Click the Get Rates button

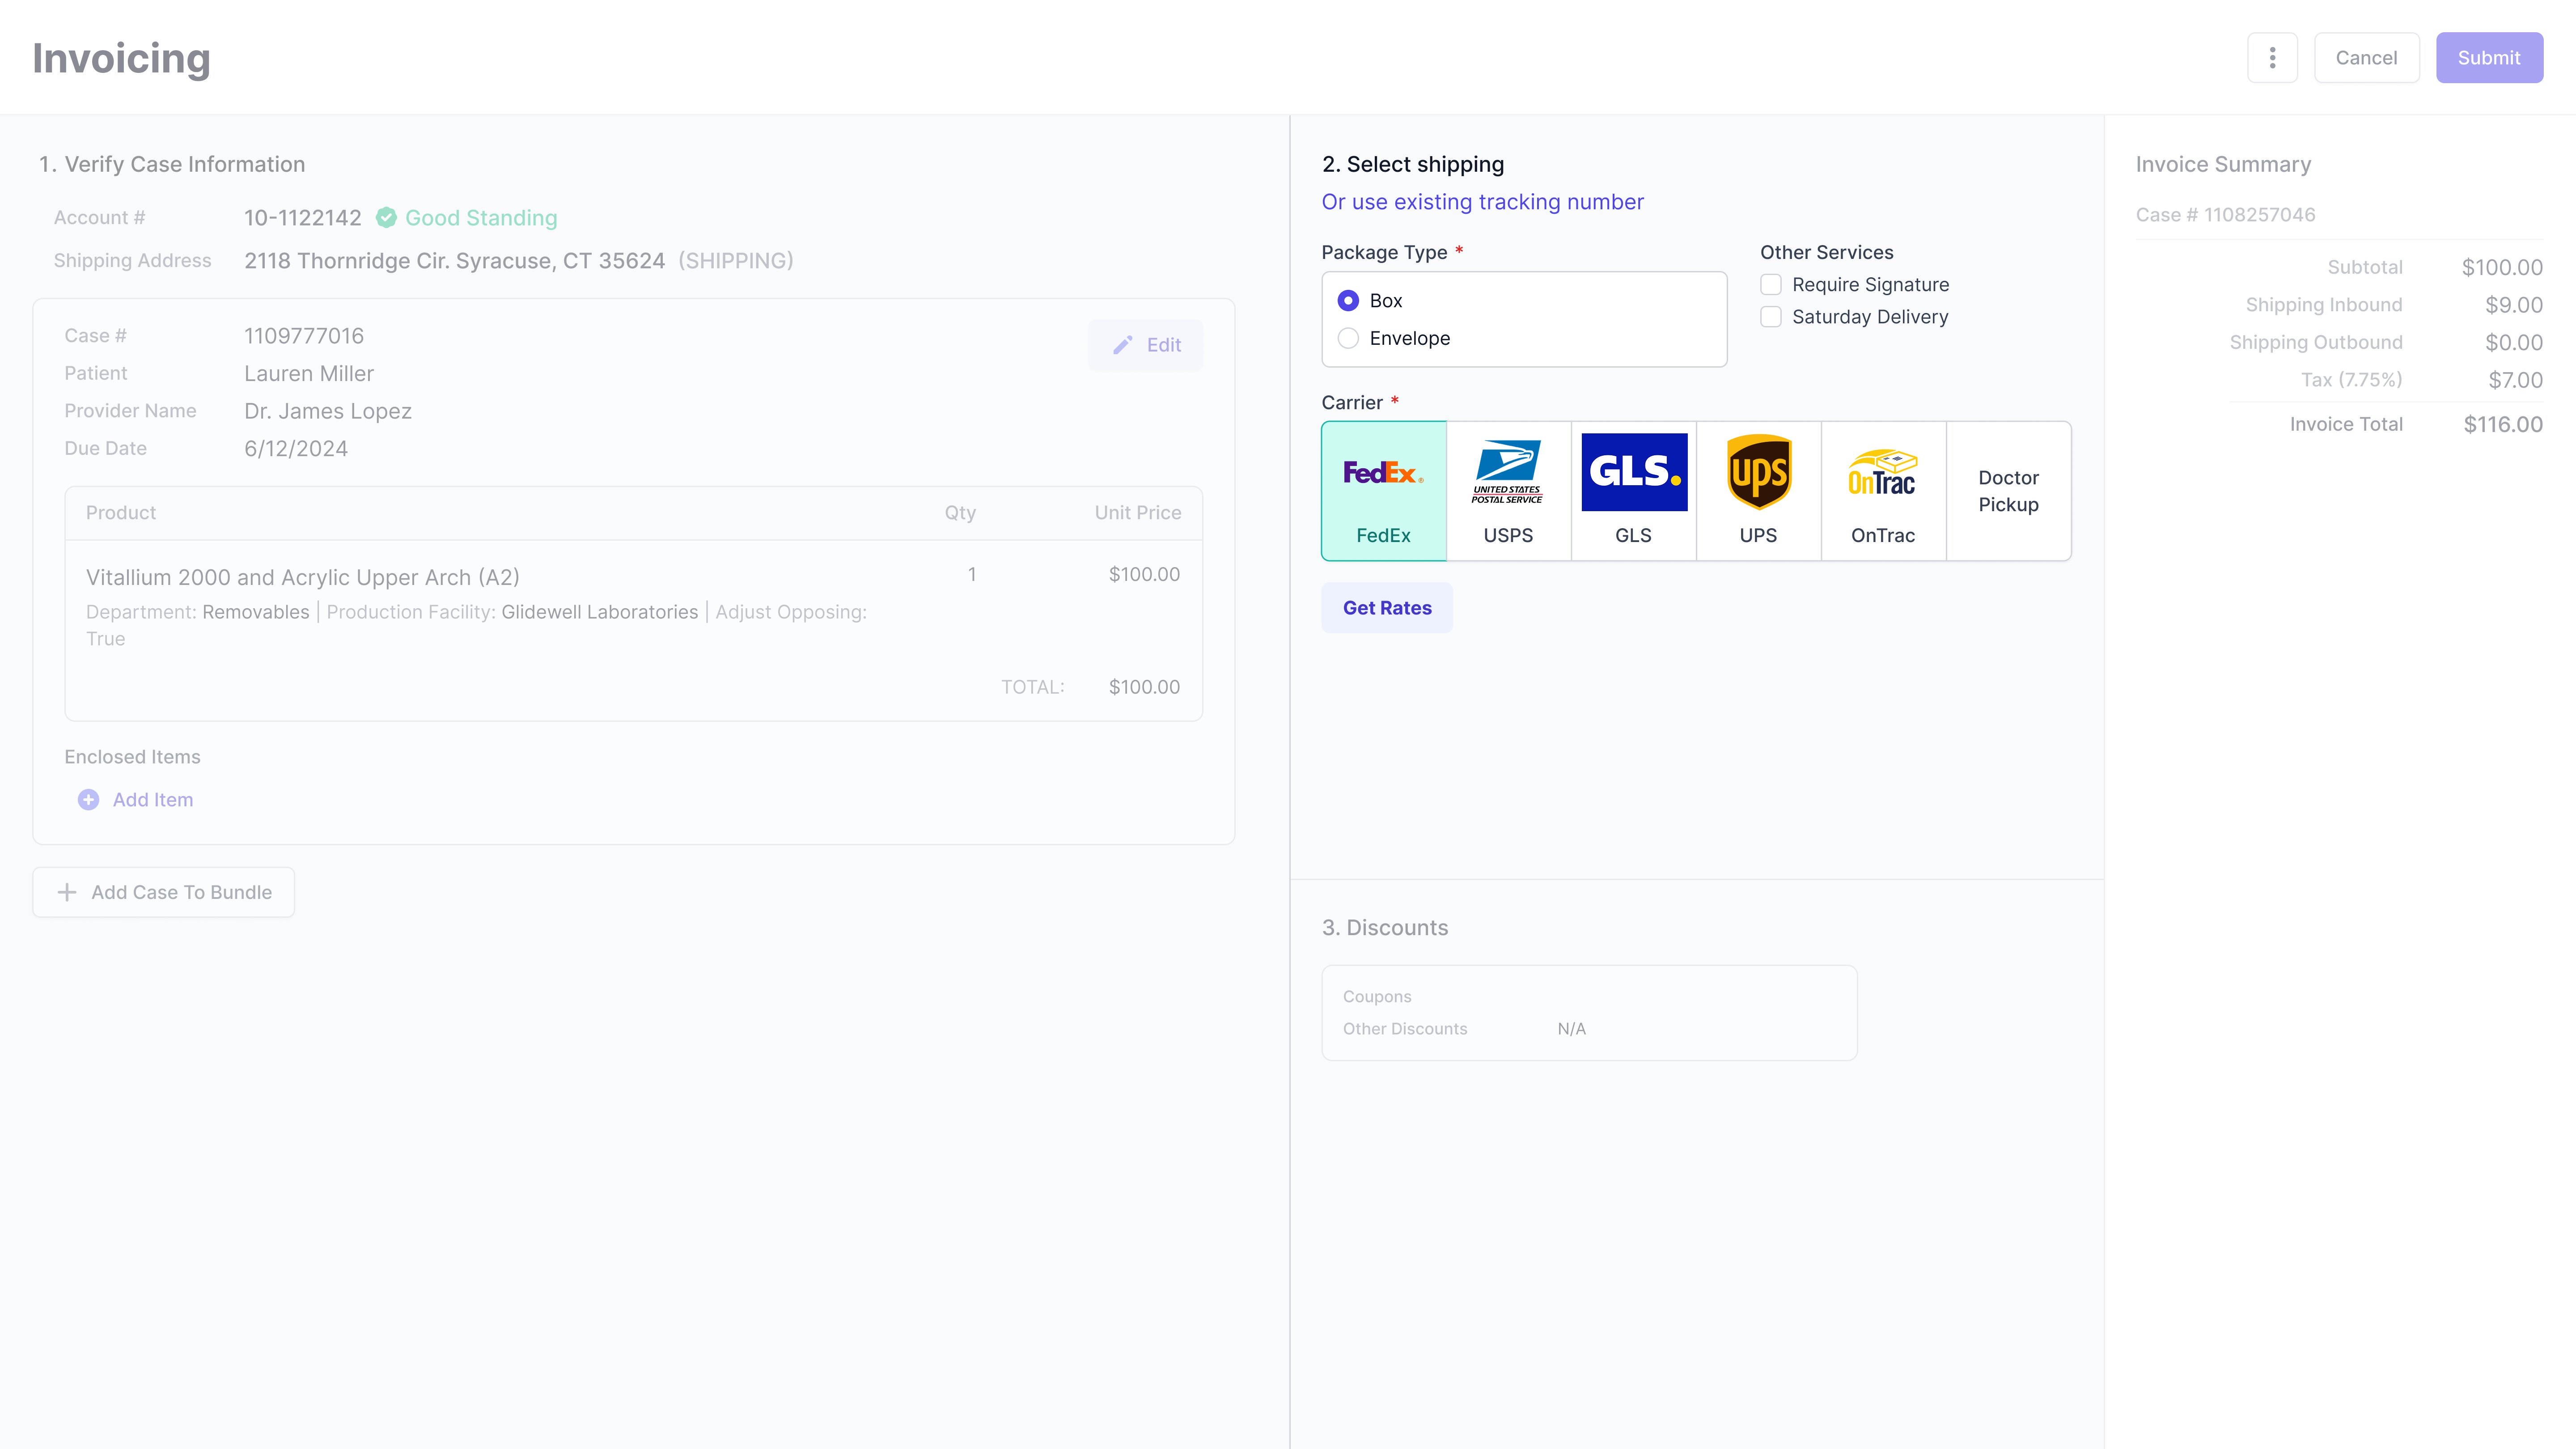coord(1387,608)
